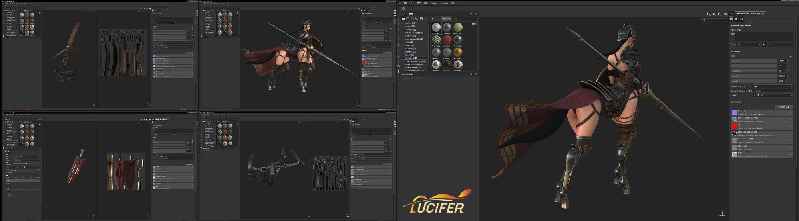Add a channel with the plus icon

[x=791, y=56]
